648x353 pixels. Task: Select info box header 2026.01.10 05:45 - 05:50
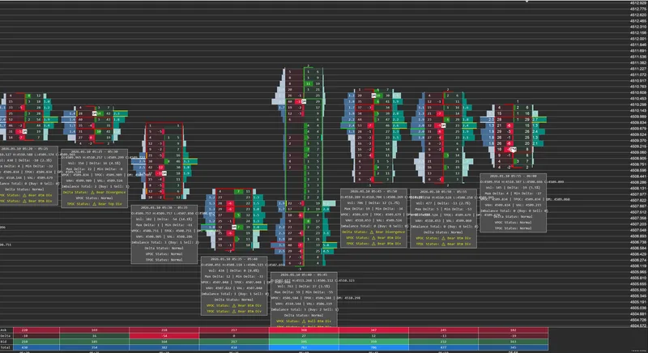point(373,192)
